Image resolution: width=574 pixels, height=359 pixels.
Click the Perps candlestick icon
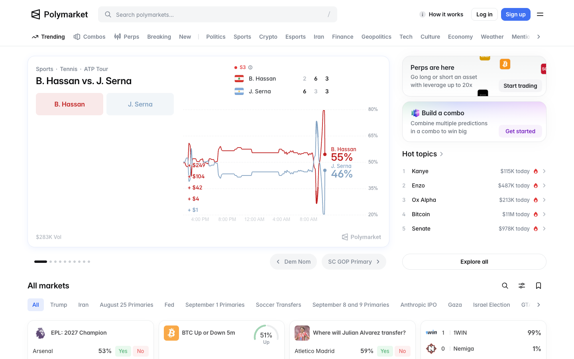point(118,37)
